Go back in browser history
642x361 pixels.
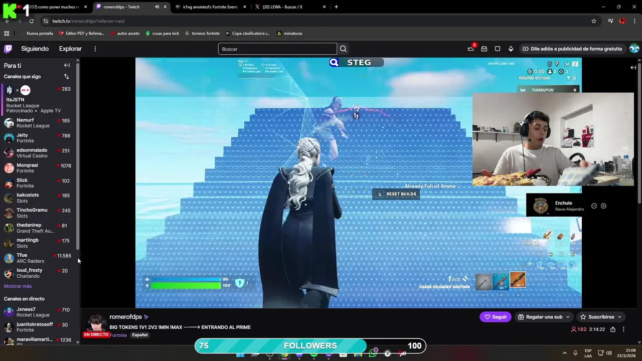[x=7, y=21]
